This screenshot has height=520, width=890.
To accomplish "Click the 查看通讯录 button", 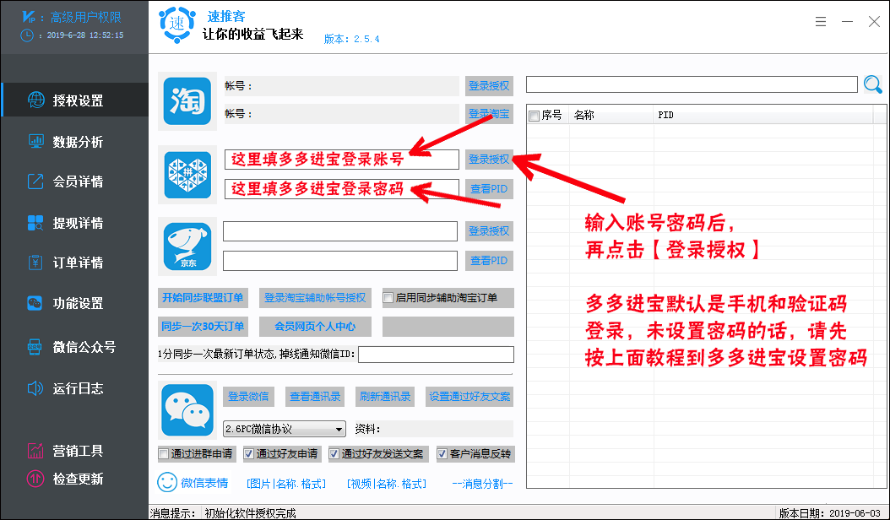I will [315, 396].
